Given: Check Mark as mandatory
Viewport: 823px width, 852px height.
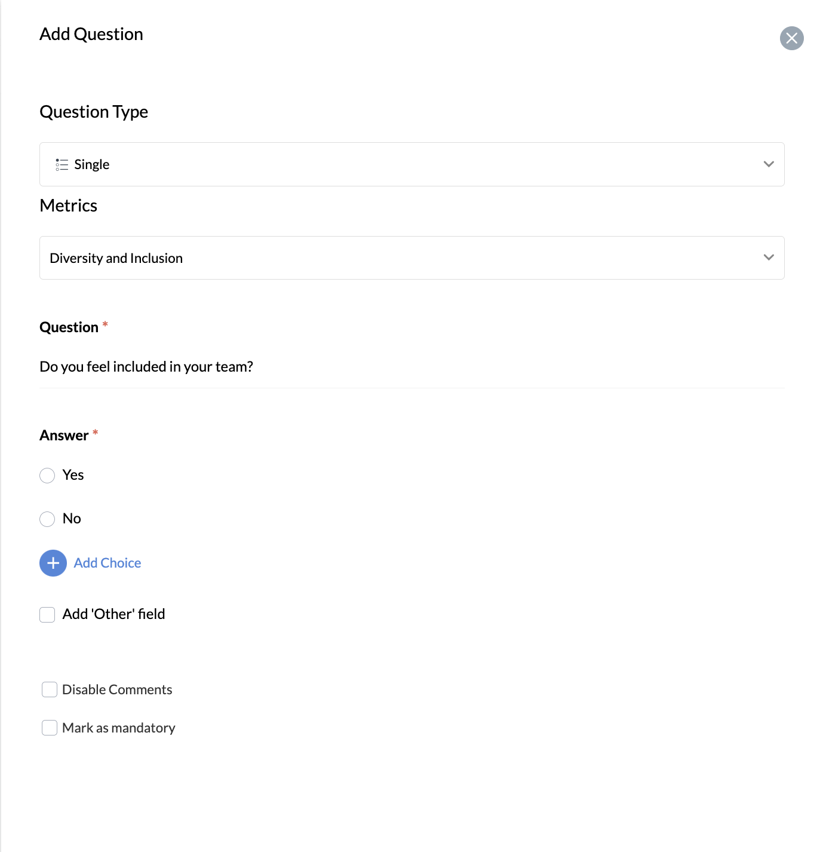Looking at the screenshot, I should point(50,728).
